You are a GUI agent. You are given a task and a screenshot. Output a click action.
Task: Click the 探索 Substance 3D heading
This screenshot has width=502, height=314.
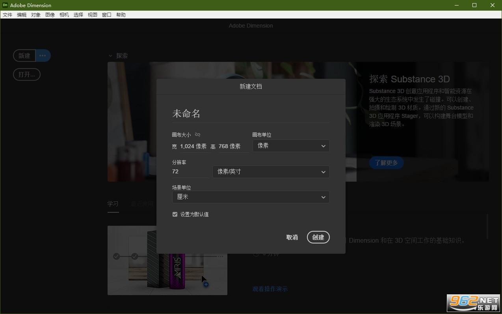(x=409, y=79)
